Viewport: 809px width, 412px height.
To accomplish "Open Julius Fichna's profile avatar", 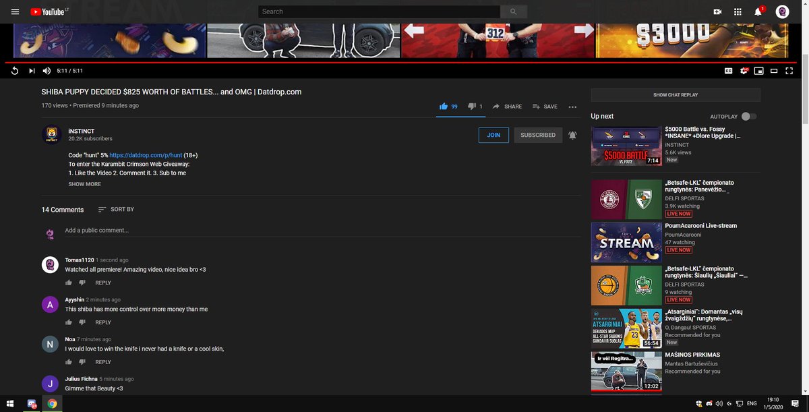I will (x=50, y=384).
